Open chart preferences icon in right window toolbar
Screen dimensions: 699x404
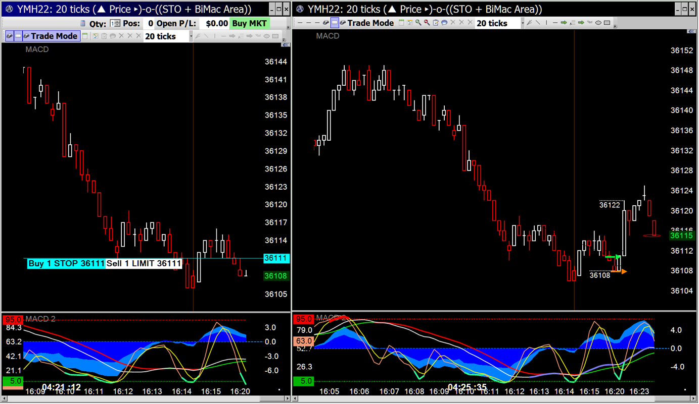coord(410,23)
